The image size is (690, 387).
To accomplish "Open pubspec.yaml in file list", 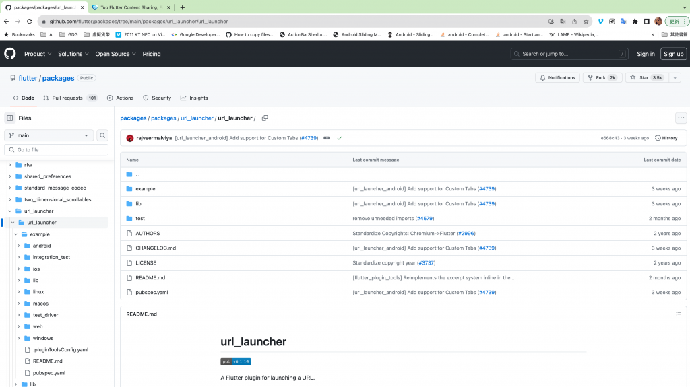I will [x=152, y=293].
